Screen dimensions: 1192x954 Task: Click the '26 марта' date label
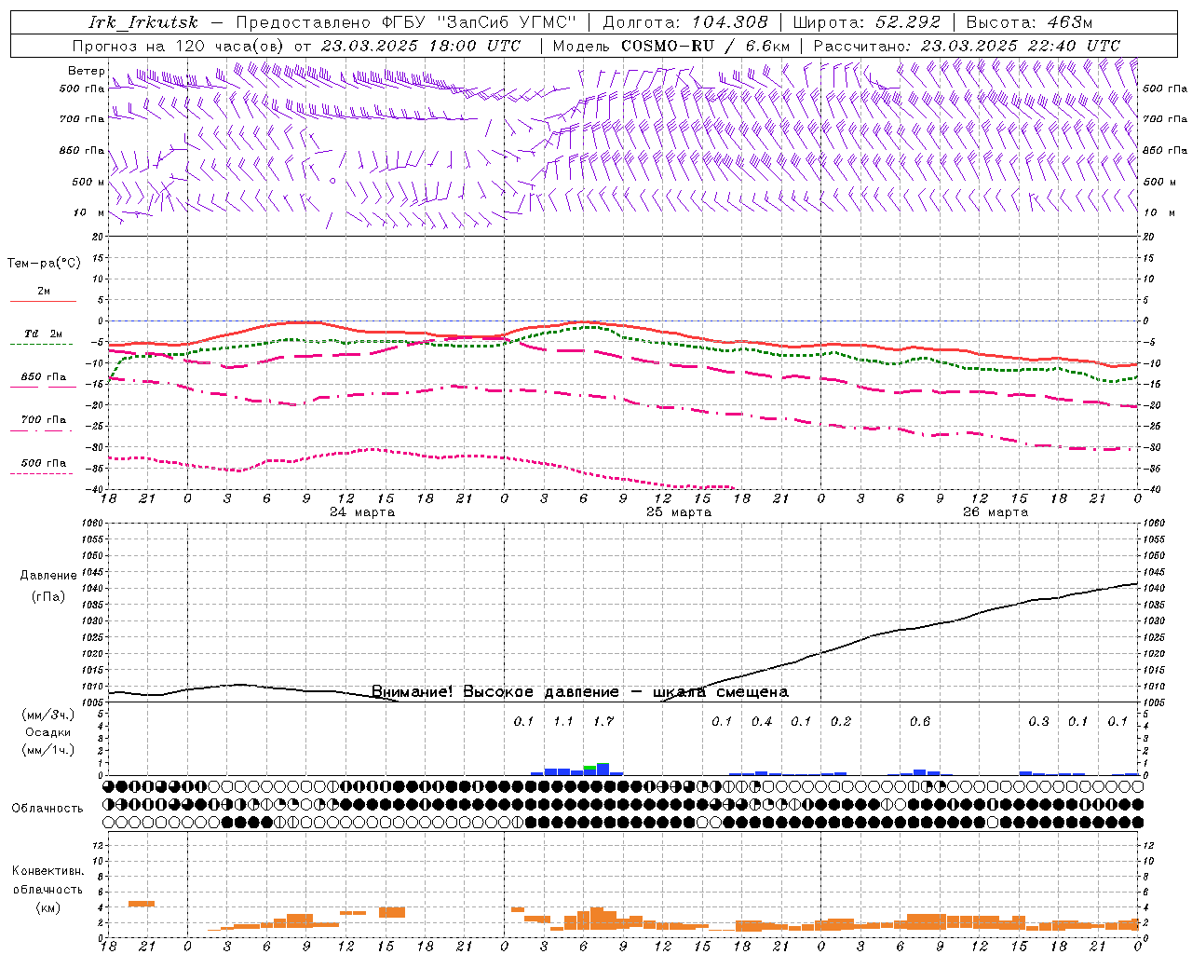point(996,512)
